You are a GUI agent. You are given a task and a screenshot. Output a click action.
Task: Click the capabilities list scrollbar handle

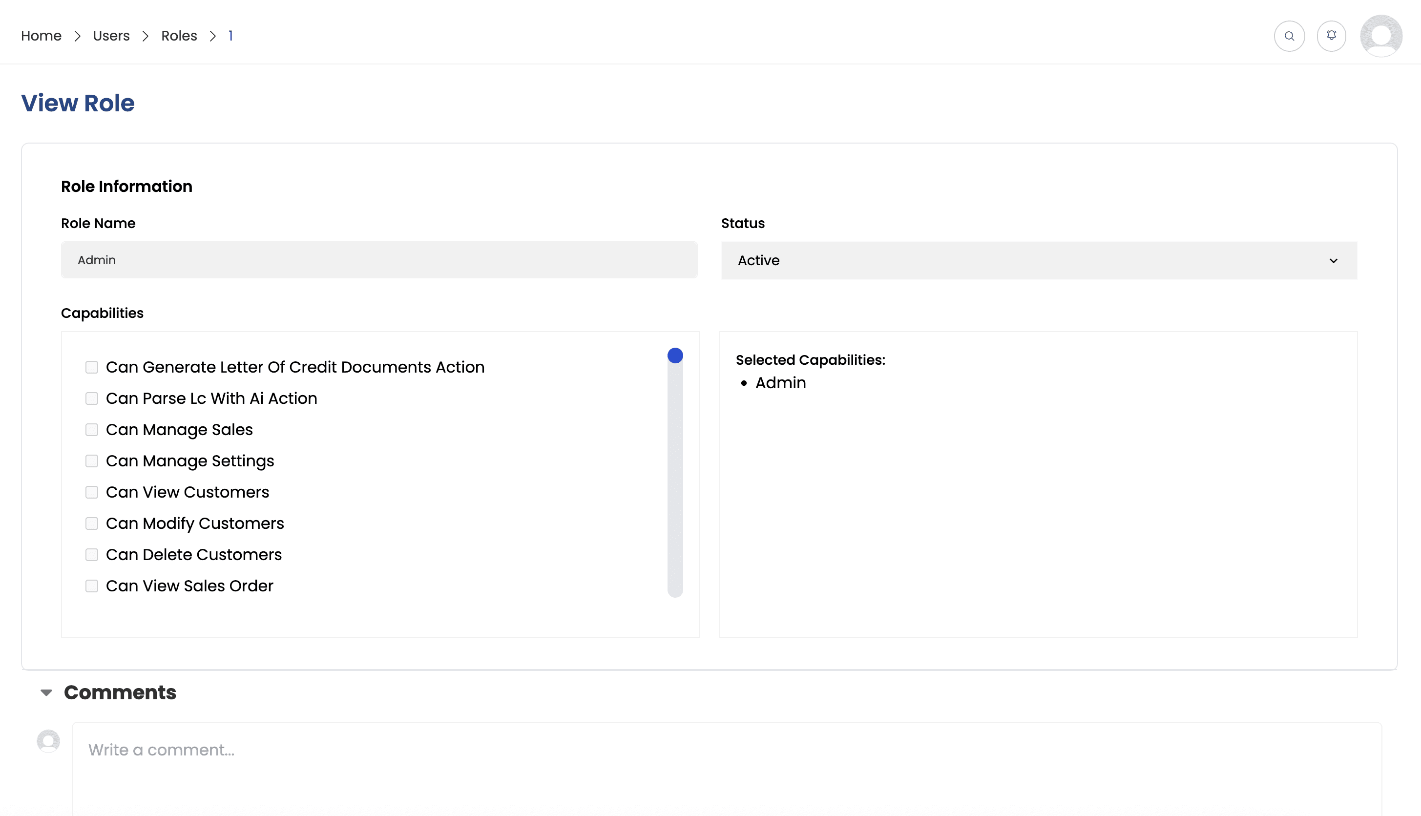pos(675,356)
